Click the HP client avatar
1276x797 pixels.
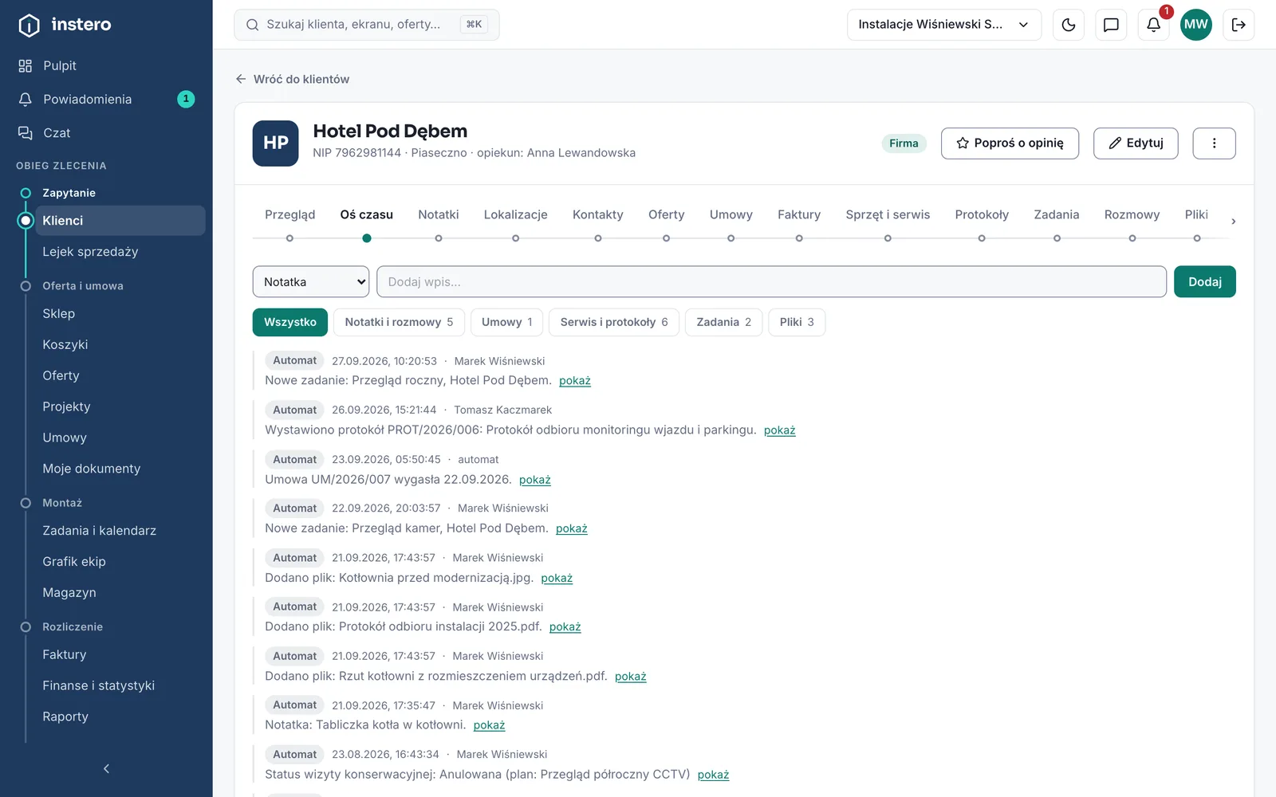[276, 143]
